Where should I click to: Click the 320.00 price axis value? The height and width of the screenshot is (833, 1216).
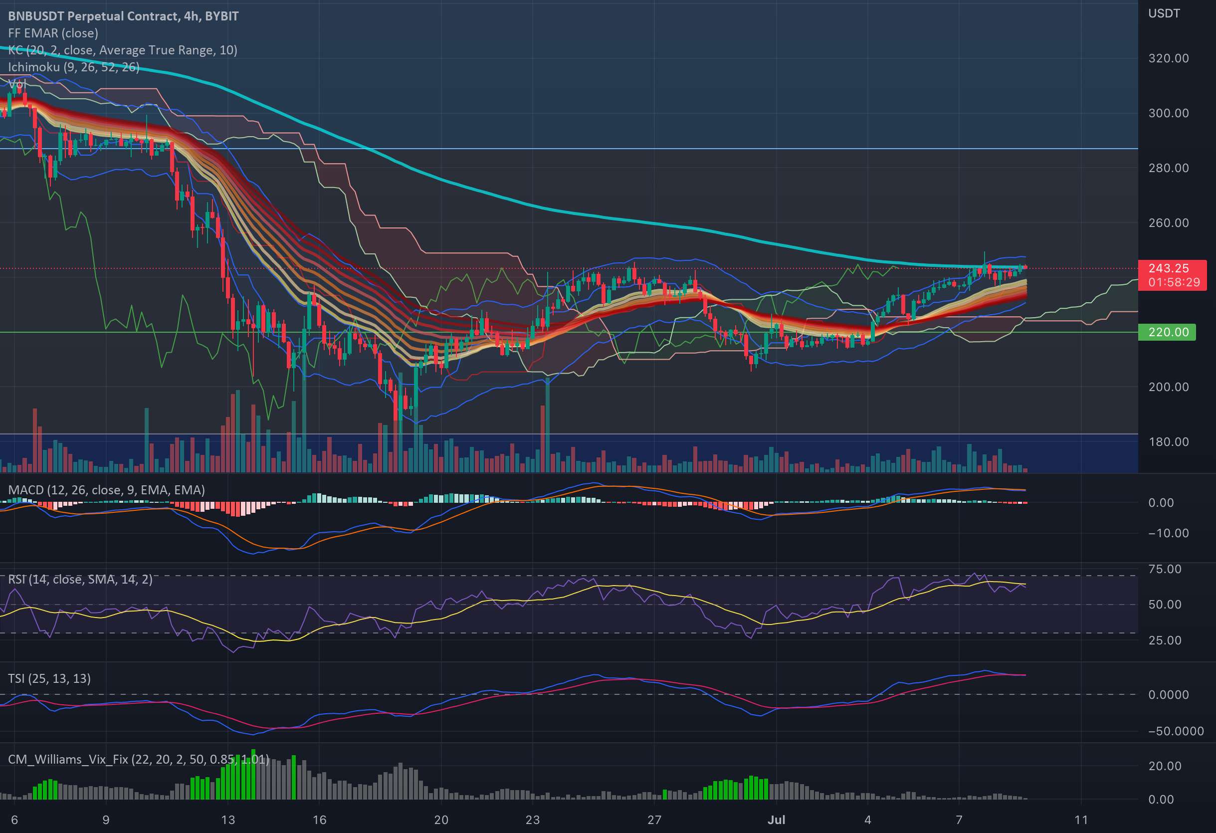click(1169, 58)
